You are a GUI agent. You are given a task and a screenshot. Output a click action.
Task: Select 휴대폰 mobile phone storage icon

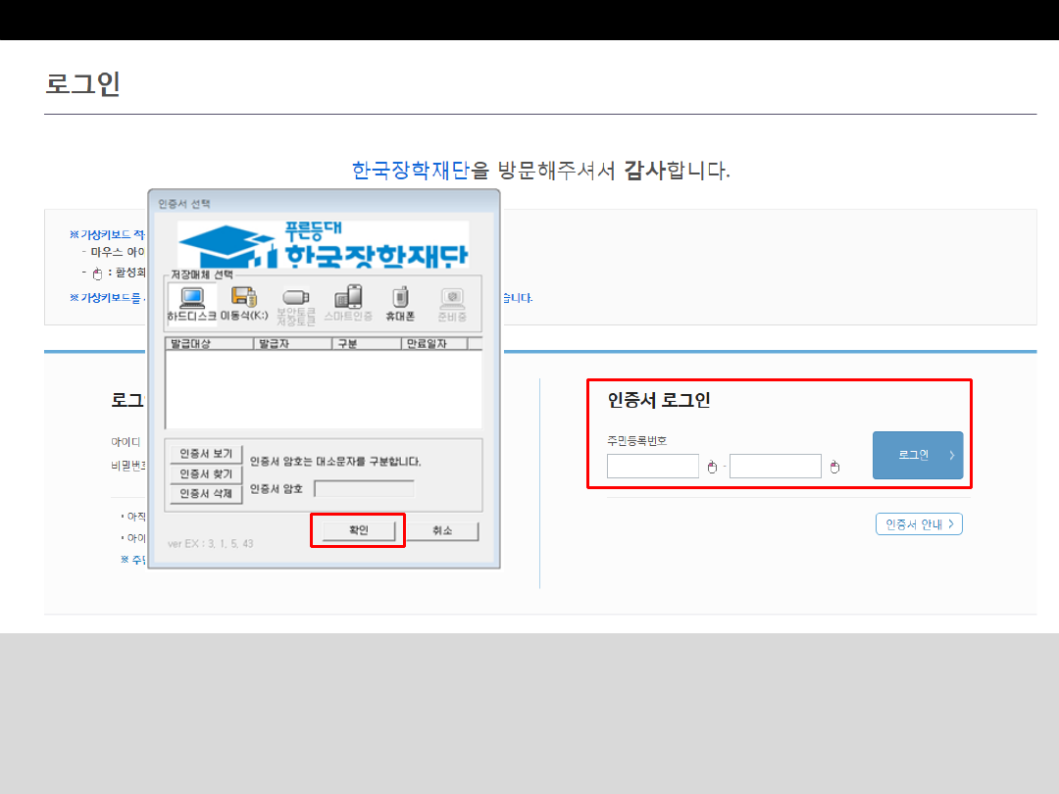click(x=399, y=304)
